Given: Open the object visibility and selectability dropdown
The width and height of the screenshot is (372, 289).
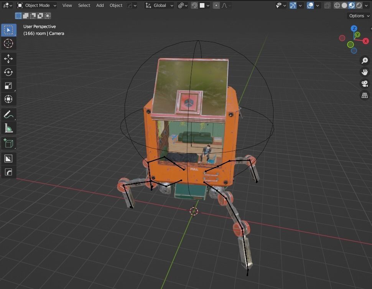Looking at the screenshot, I should (x=281, y=5).
